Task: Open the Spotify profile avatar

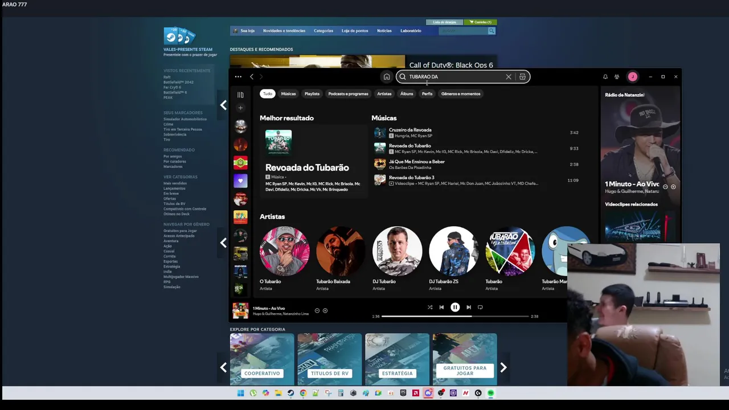Action: coord(633,77)
